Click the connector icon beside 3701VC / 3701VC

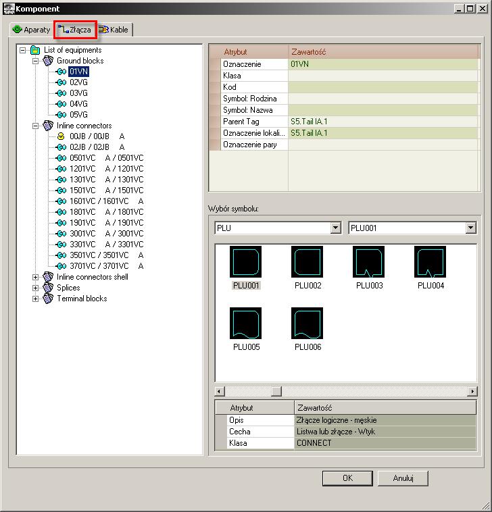(x=61, y=266)
